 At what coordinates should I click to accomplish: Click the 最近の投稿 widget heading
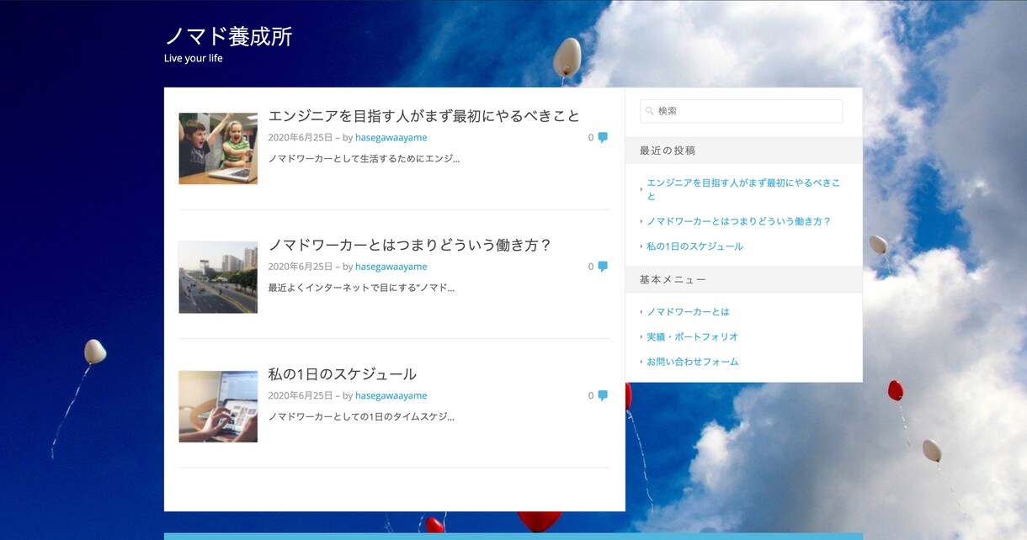pos(668,151)
